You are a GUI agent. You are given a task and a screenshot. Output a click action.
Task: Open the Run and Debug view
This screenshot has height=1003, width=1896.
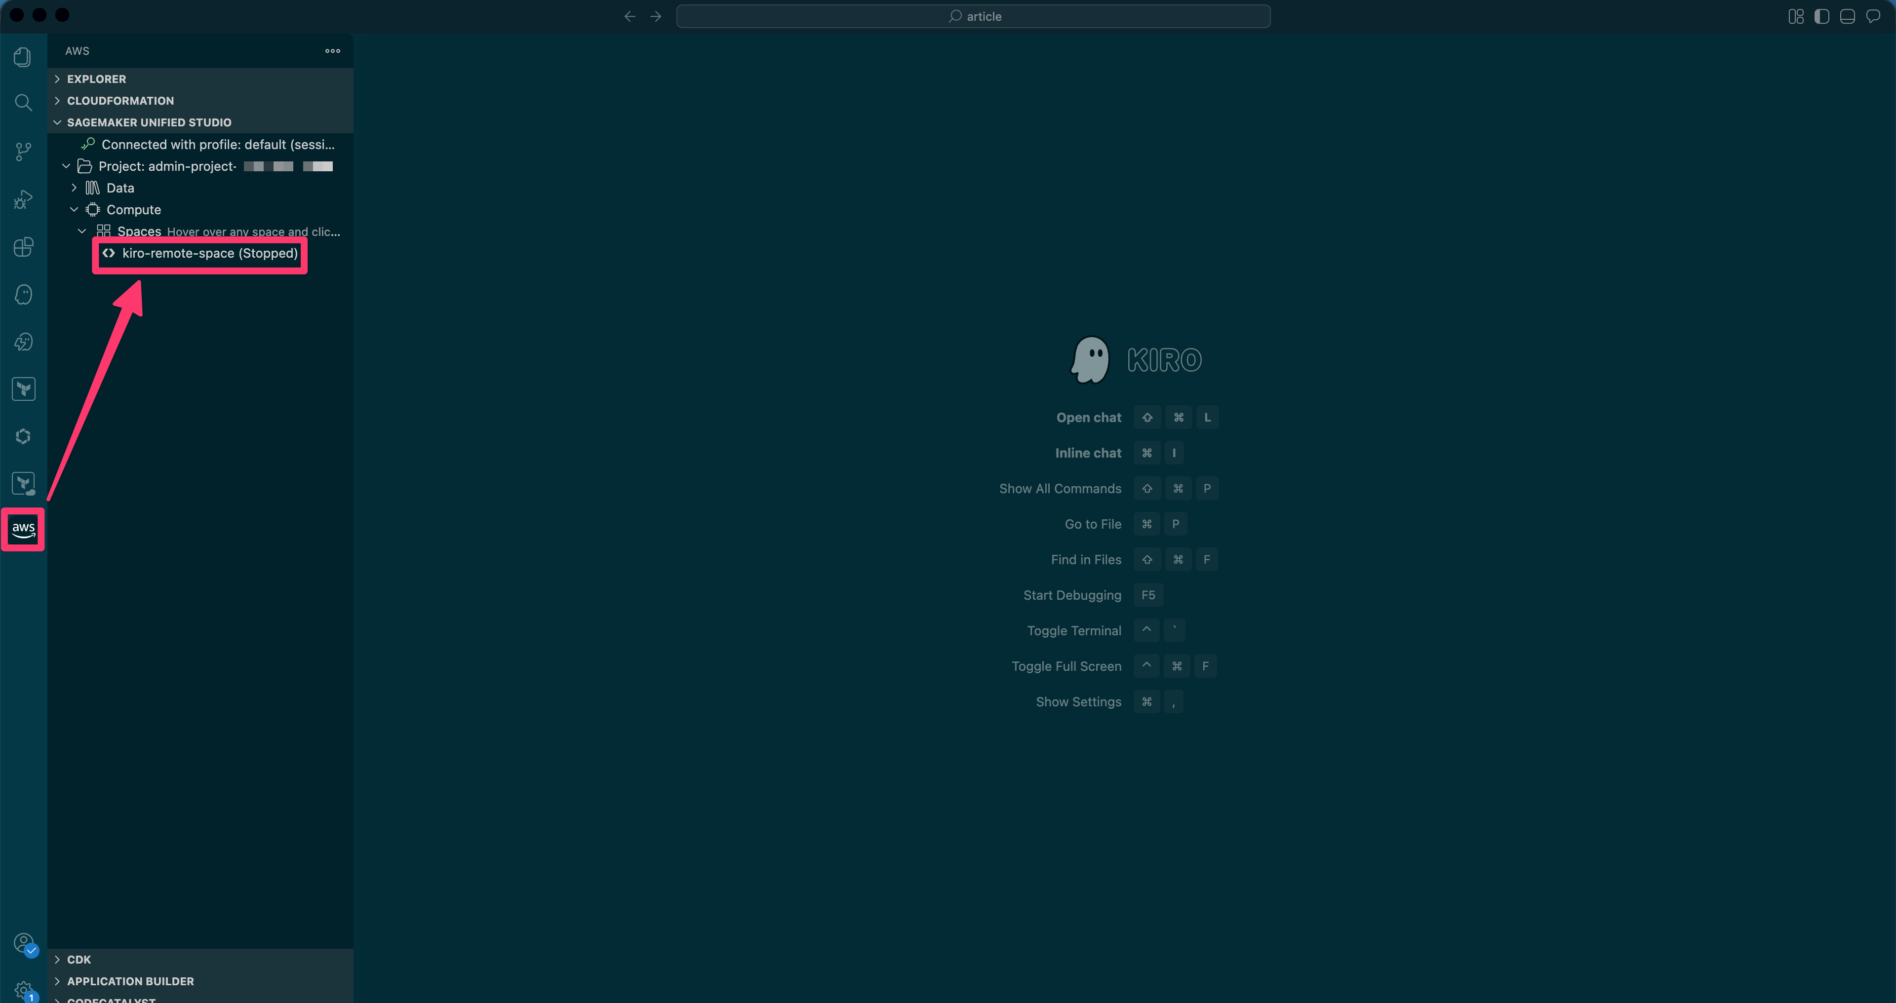(x=23, y=199)
